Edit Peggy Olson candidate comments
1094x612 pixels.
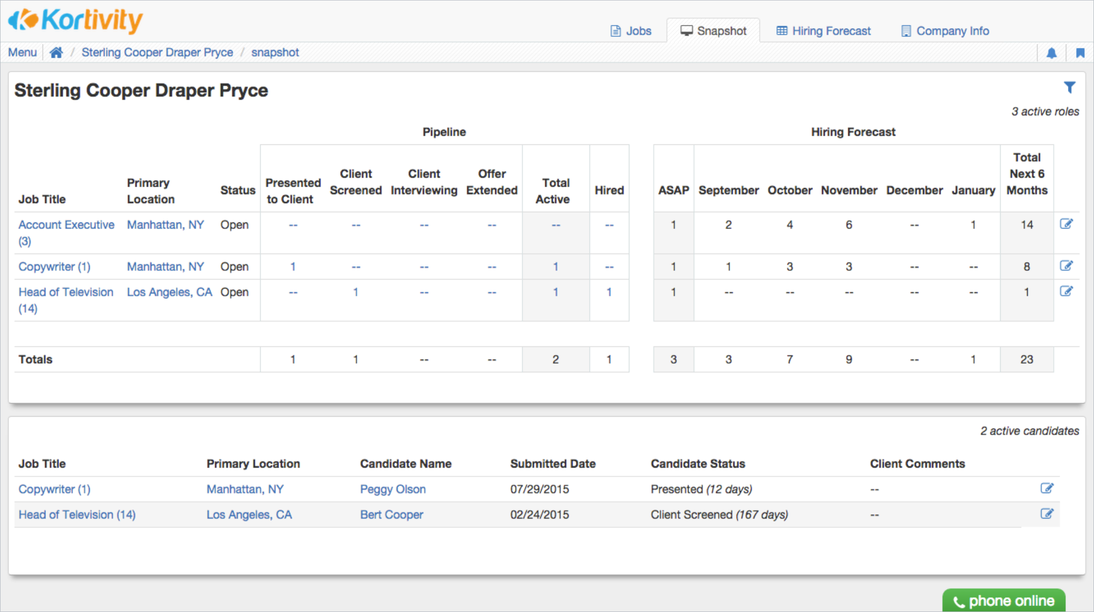pos(1047,489)
